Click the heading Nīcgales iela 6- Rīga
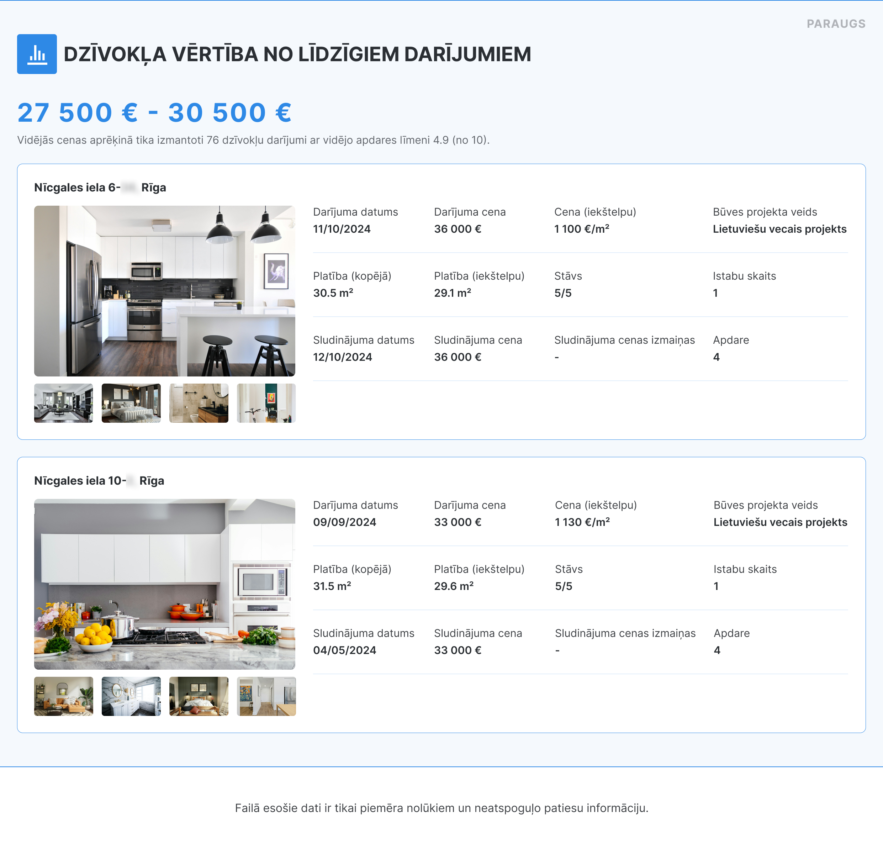Image resolution: width=883 pixels, height=849 pixels. click(x=100, y=188)
